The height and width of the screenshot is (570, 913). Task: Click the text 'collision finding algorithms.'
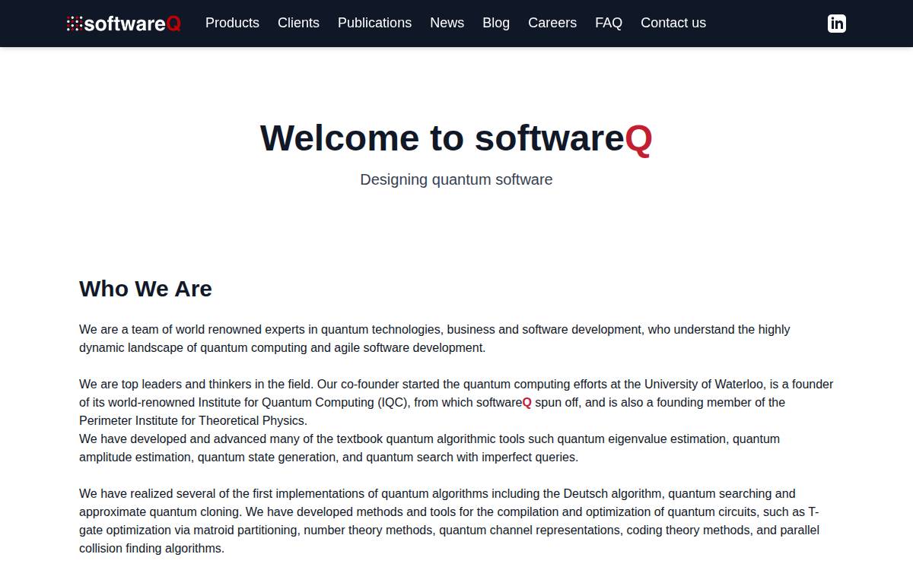pos(151,548)
